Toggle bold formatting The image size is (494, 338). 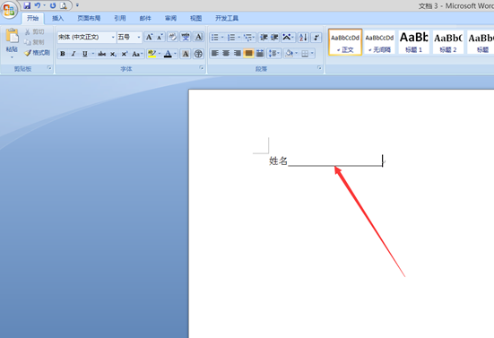click(63, 54)
